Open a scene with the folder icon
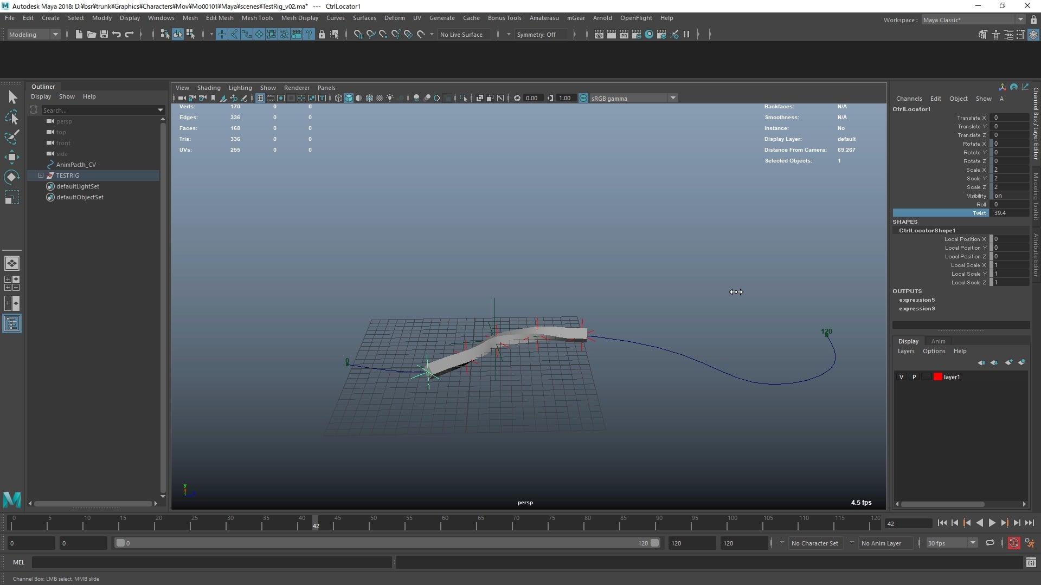The width and height of the screenshot is (1041, 585). click(91, 34)
